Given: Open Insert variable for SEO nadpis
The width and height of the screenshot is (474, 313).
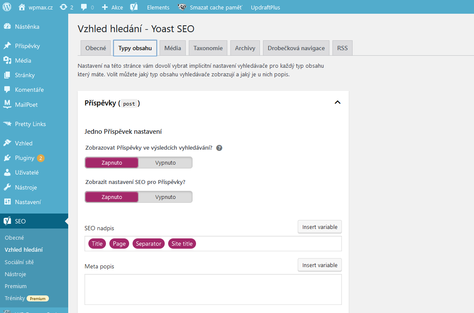Looking at the screenshot, I should pyautogui.click(x=320, y=227).
